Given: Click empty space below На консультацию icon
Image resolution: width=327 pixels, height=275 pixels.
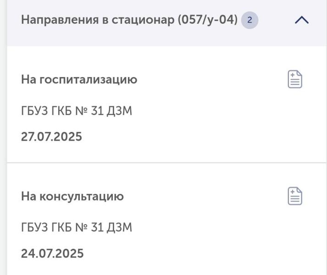Looking at the screenshot, I should click(295, 240).
